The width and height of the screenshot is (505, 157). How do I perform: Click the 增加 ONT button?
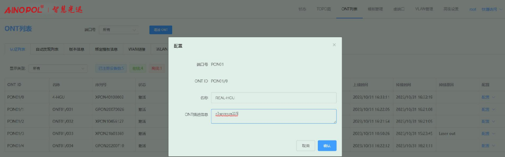click(x=161, y=30)
